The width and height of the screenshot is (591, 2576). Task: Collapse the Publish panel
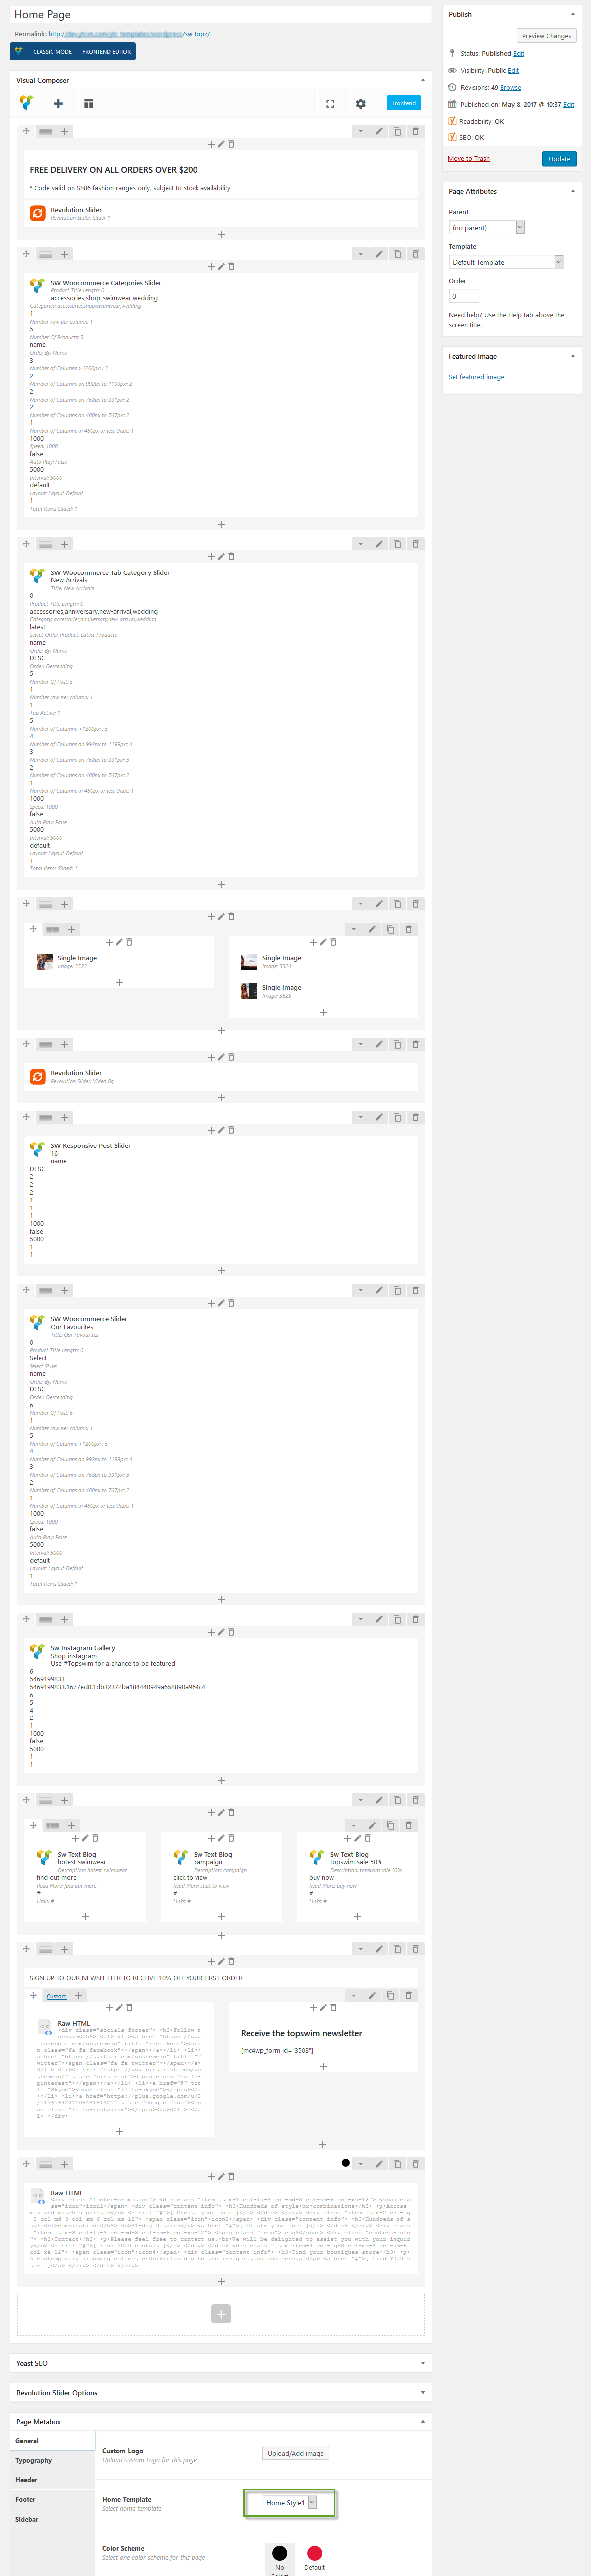[572, 14]
